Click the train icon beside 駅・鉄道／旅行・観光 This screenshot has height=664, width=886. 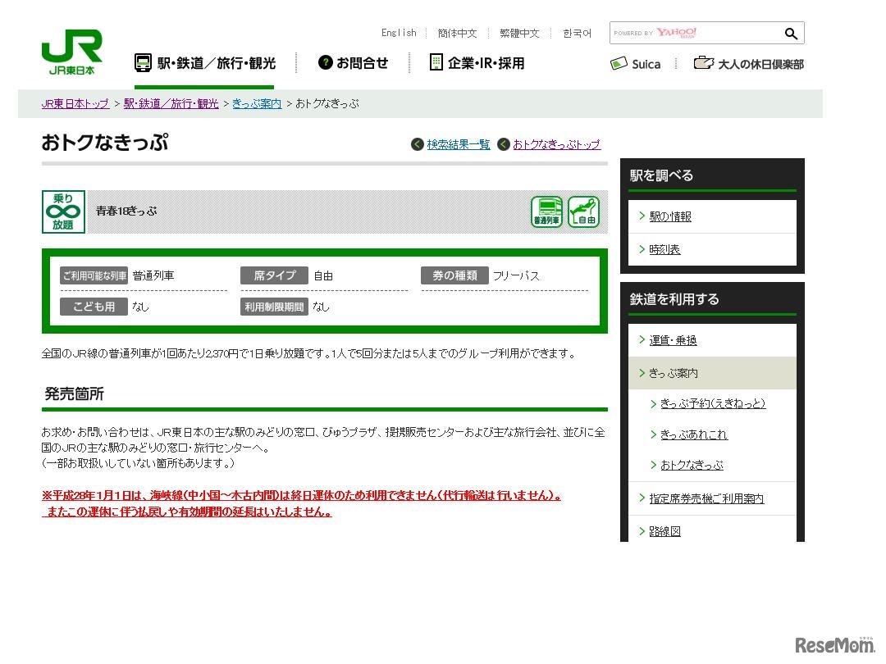(143, 61)
